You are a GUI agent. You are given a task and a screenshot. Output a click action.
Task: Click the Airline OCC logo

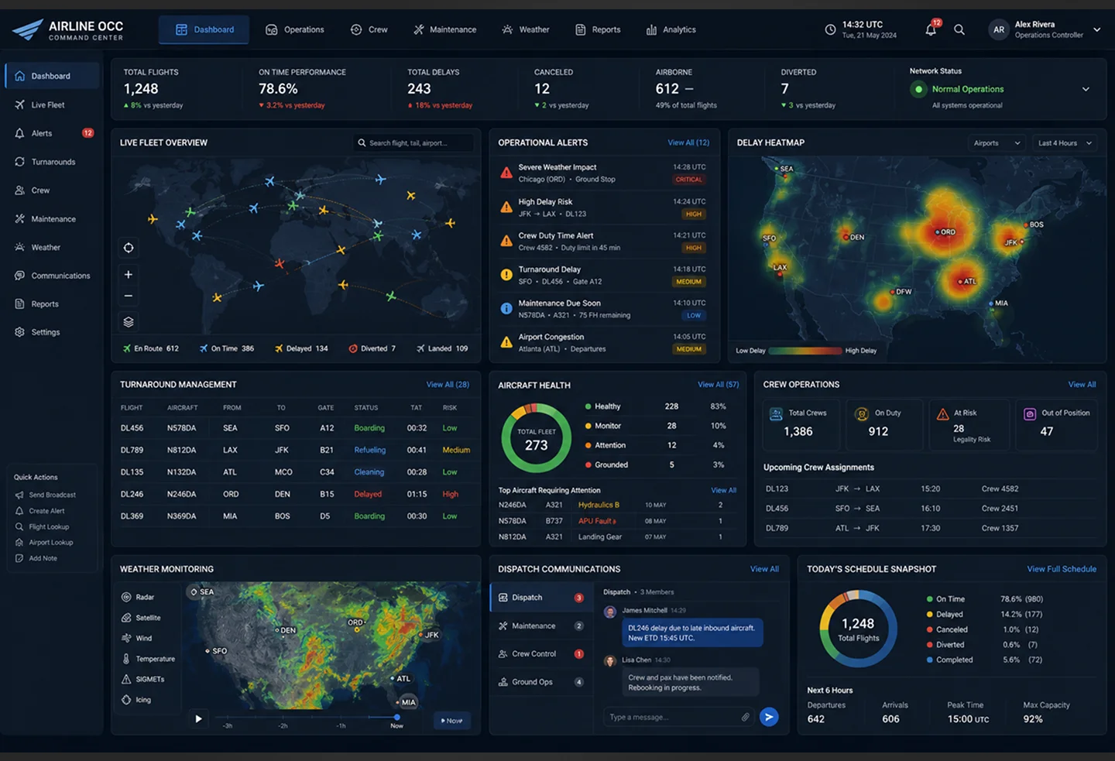pos(68,30)
